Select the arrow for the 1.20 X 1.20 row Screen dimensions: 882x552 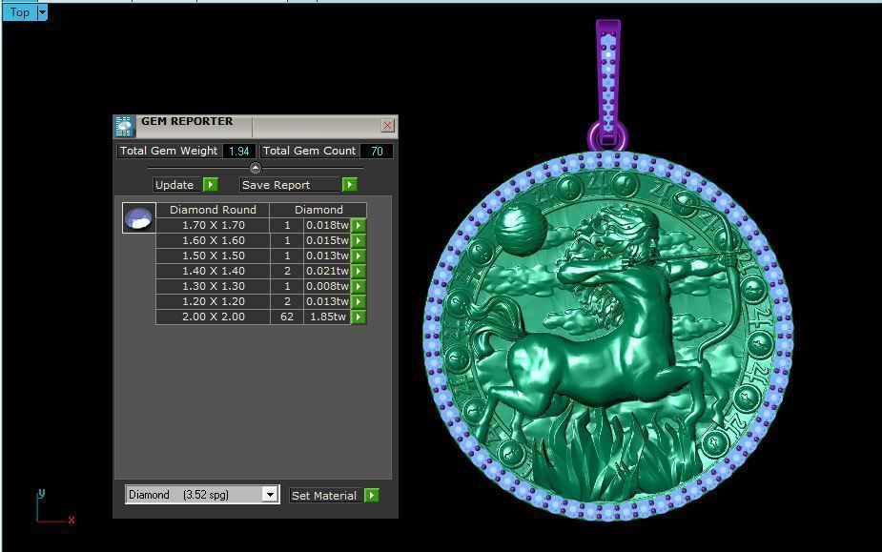tap(359, 301)
